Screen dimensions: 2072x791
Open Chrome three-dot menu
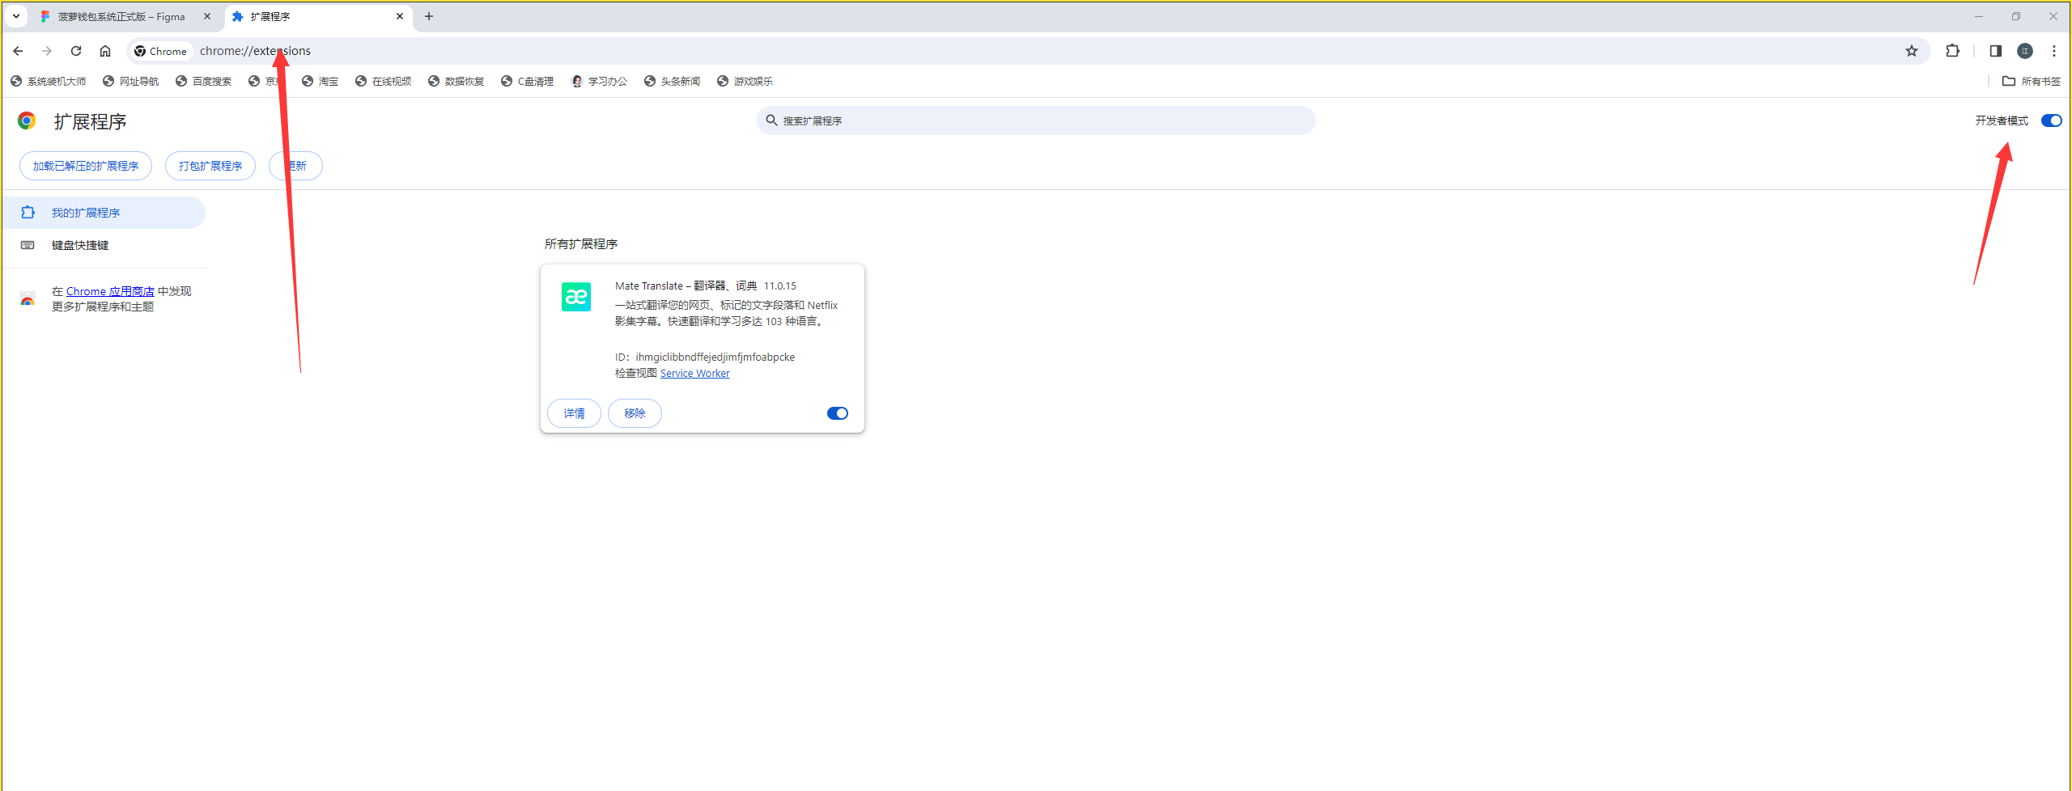tap(2054, 51)
